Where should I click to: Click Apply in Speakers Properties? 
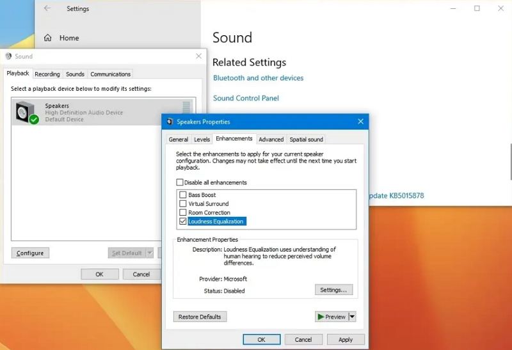coord(346,340)
